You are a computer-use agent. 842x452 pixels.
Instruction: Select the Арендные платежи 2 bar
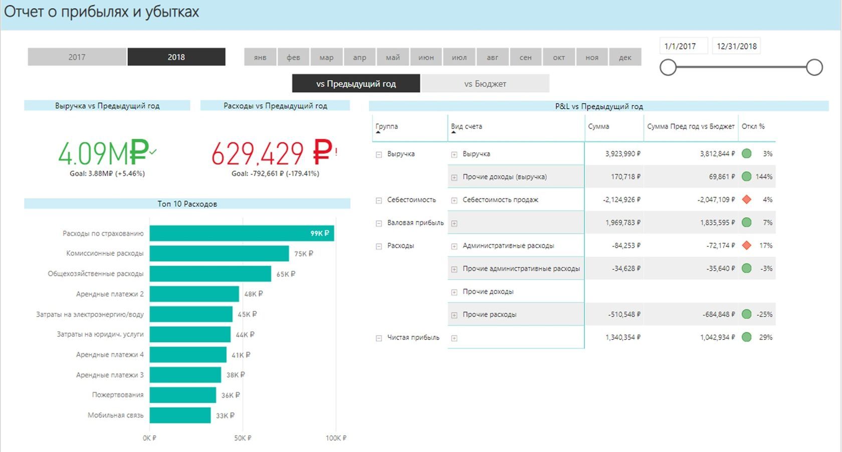tap(194, 294)
